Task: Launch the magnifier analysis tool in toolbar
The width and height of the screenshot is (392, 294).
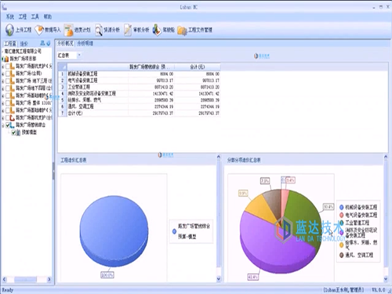Action: click(x=99, y=30)
